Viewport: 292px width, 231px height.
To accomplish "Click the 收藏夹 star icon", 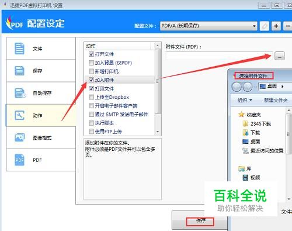I will [x=241, y=115].
